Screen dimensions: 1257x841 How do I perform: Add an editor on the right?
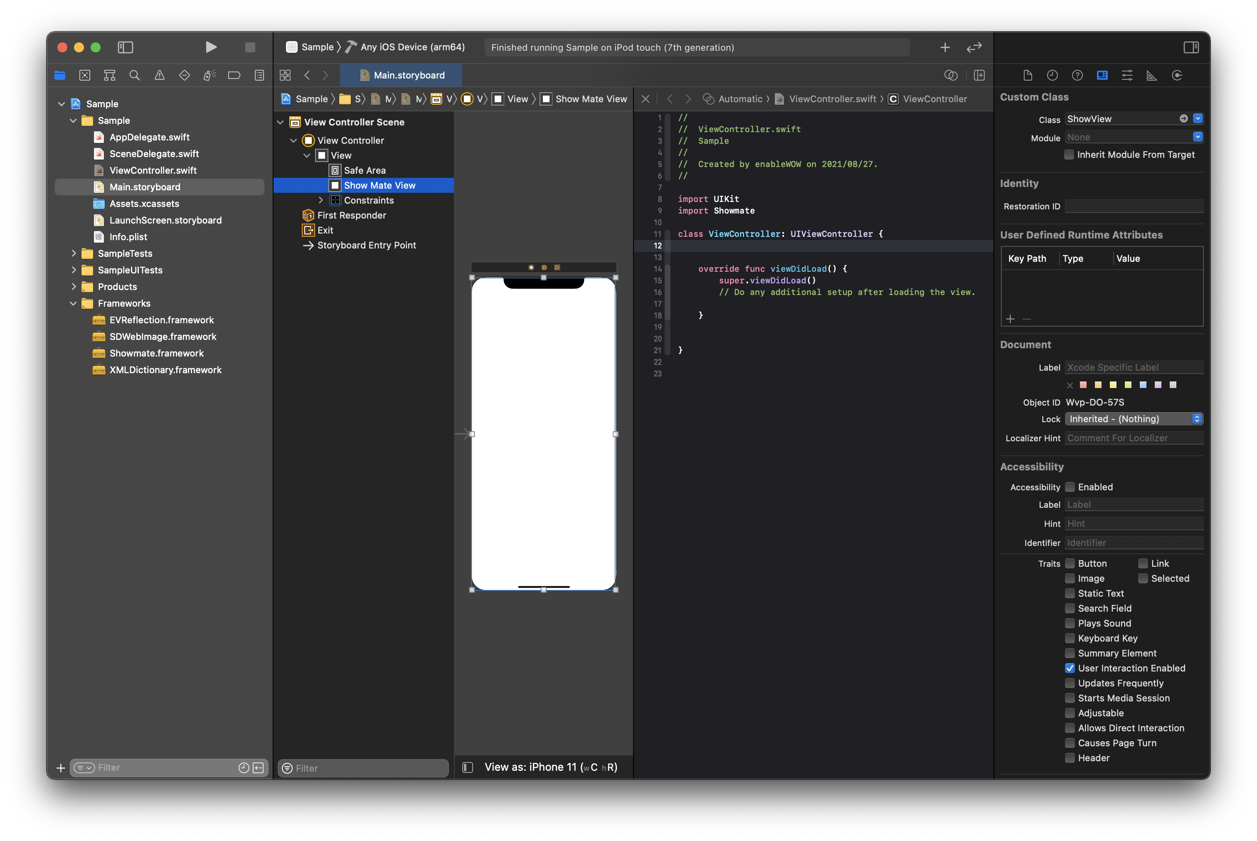979,75
